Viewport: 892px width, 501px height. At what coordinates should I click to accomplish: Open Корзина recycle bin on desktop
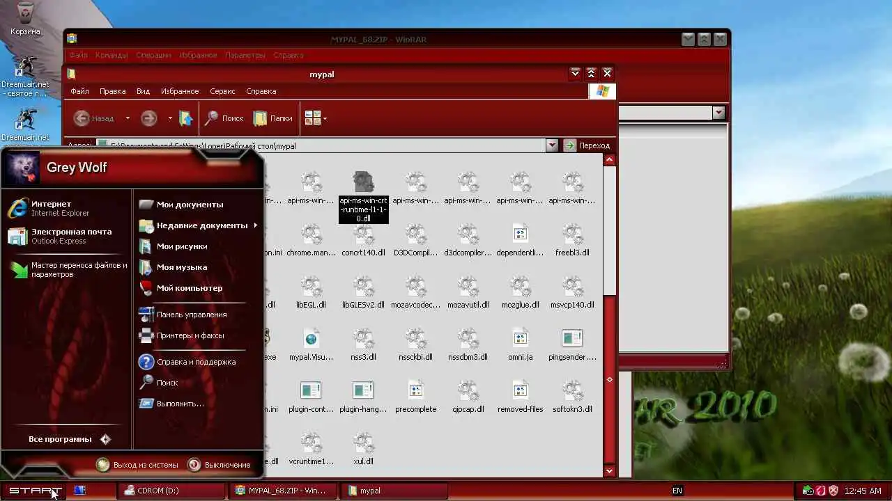25,19
